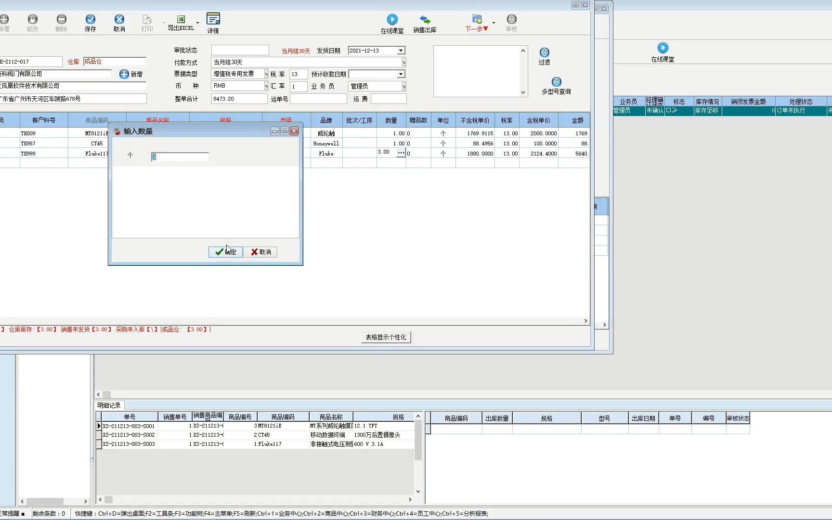Click the 处理状态 column header in background window
Screen dimensions: 832x520
tap(801, 102)
